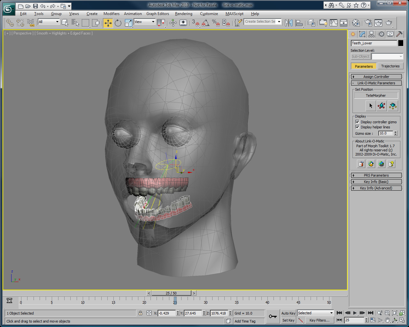Click the TeteMorpher position button
This screenshot has width=409, height=327.
(x=376, y=95)
